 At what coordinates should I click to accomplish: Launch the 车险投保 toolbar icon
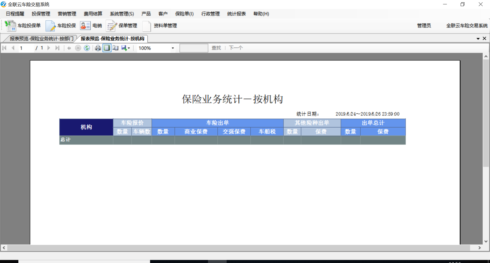coord(61,26)
